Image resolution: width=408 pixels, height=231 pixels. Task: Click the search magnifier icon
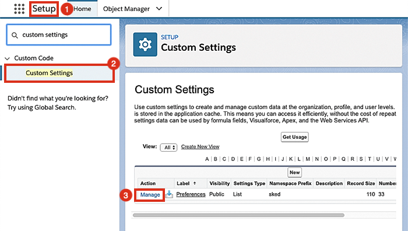15,35
